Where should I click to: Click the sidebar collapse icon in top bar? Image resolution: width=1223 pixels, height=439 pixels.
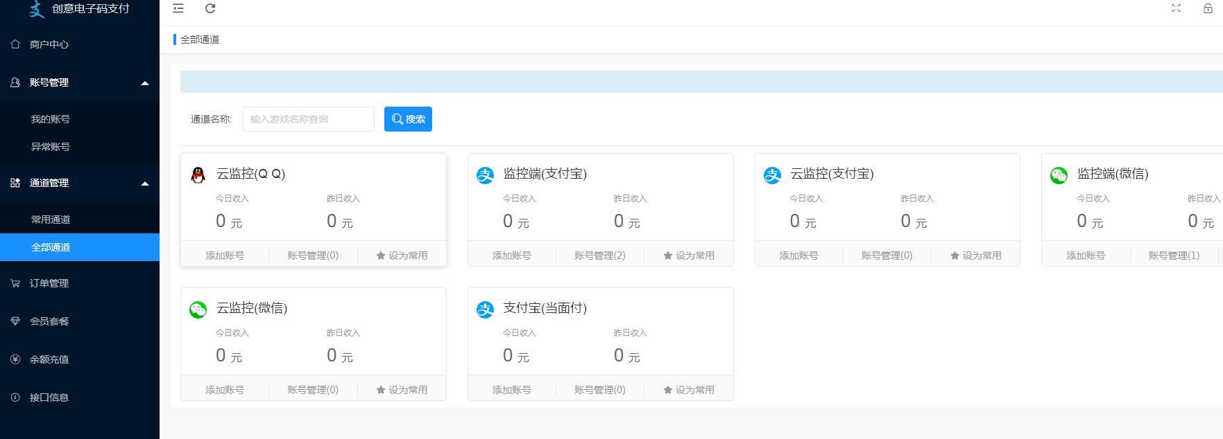178,8
